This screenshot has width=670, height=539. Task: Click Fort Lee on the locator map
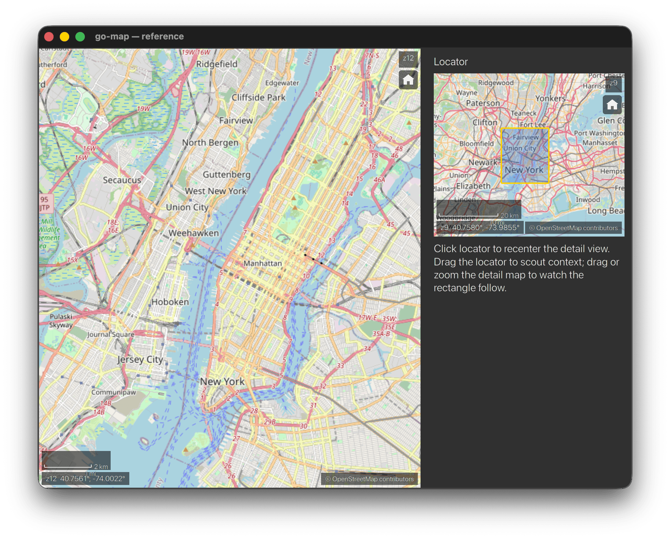pos(533,125)
